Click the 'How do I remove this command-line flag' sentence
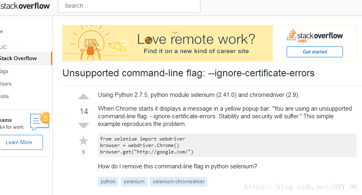 coord(177,166)
